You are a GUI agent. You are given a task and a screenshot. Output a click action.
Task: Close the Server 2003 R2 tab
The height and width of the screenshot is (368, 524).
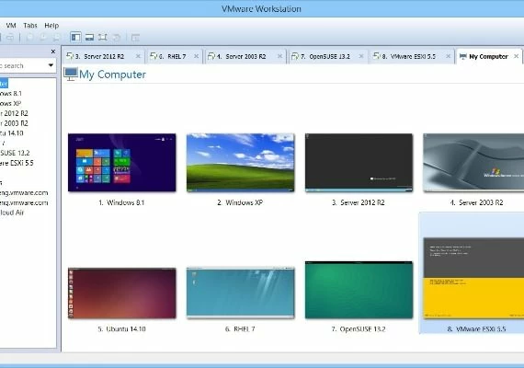pyautogui.click(x=280, y=56)
